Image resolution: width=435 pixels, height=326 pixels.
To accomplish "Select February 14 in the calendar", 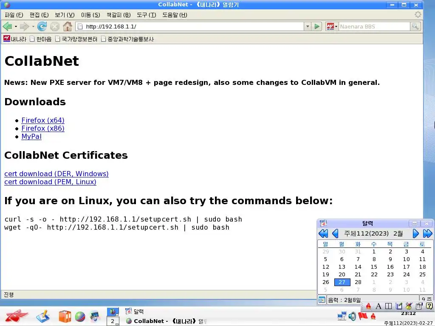I will point(358,267).
